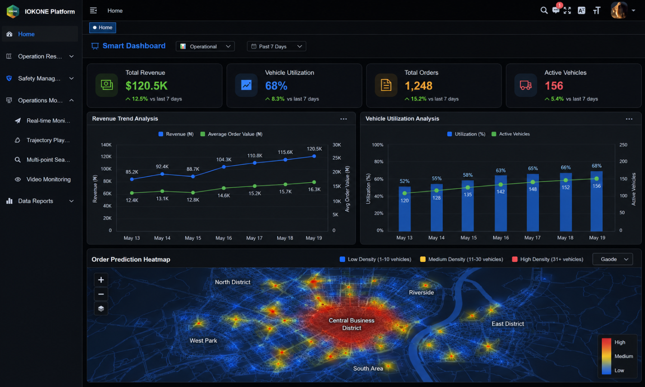Click the Total Revenue money icon
This screenshot has width=645, height=387.
(x=107, y=85)
